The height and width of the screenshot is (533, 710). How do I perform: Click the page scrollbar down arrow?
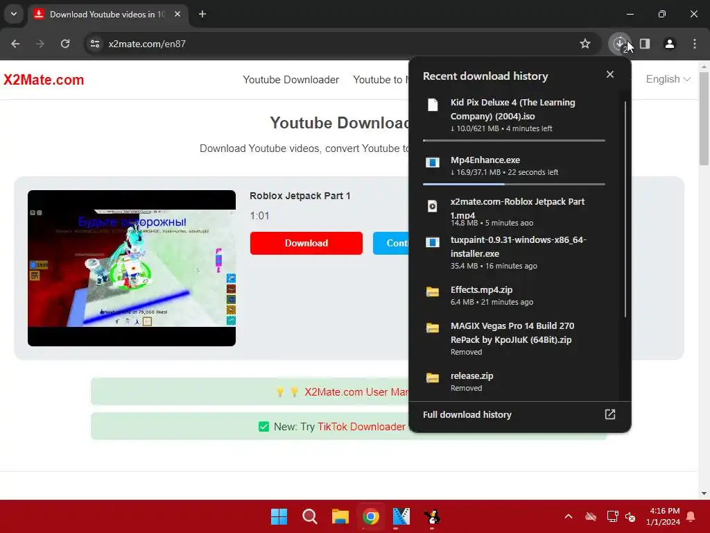(704, 493)
